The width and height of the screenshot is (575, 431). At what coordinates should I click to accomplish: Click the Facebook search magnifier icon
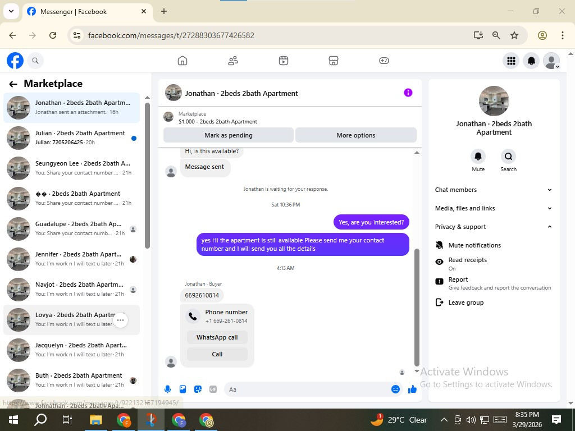point(35,61)
